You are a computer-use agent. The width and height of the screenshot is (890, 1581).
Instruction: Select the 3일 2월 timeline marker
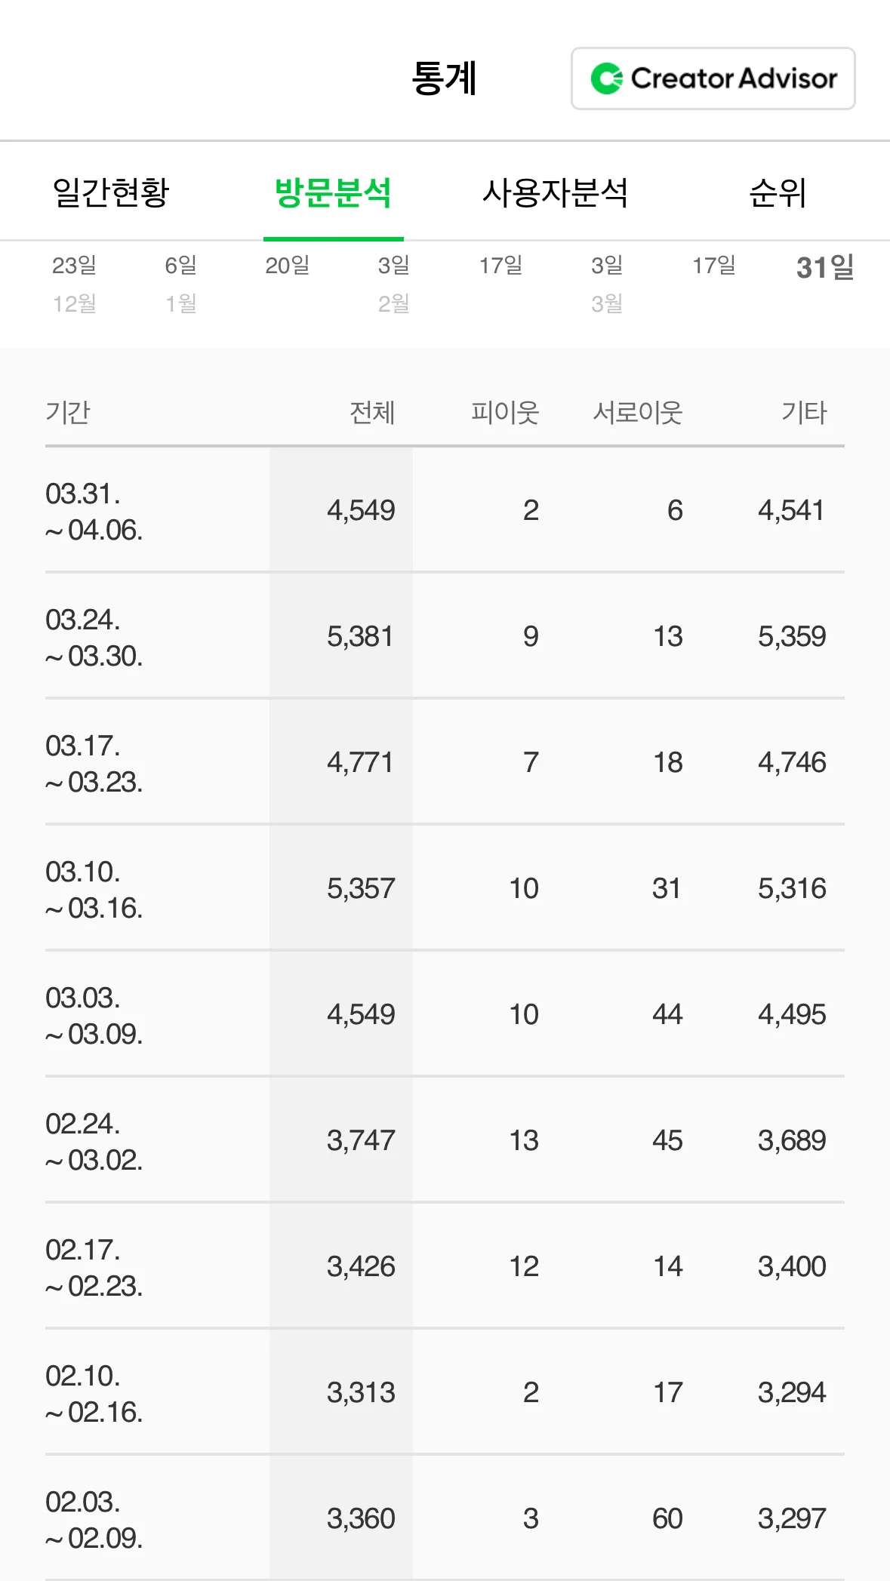tap(394, 284)
